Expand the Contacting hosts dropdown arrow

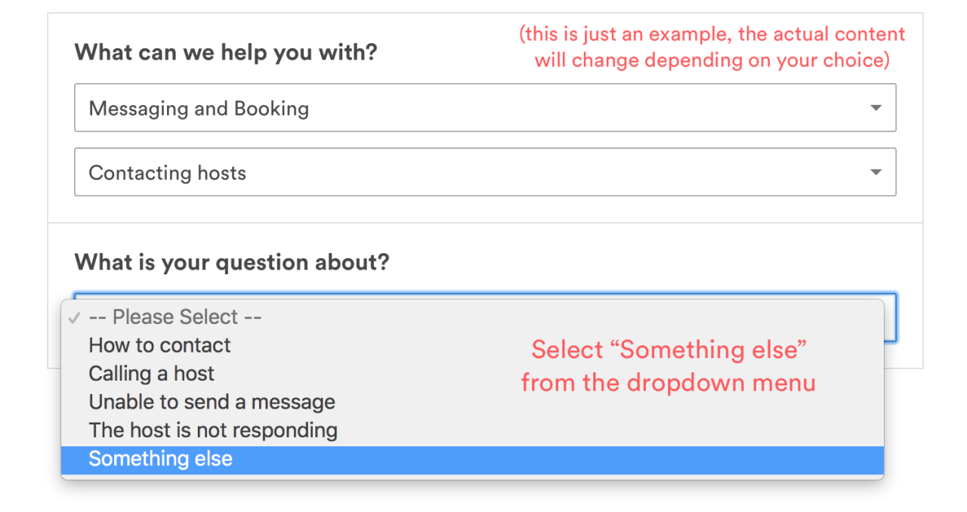click(876, 172)
